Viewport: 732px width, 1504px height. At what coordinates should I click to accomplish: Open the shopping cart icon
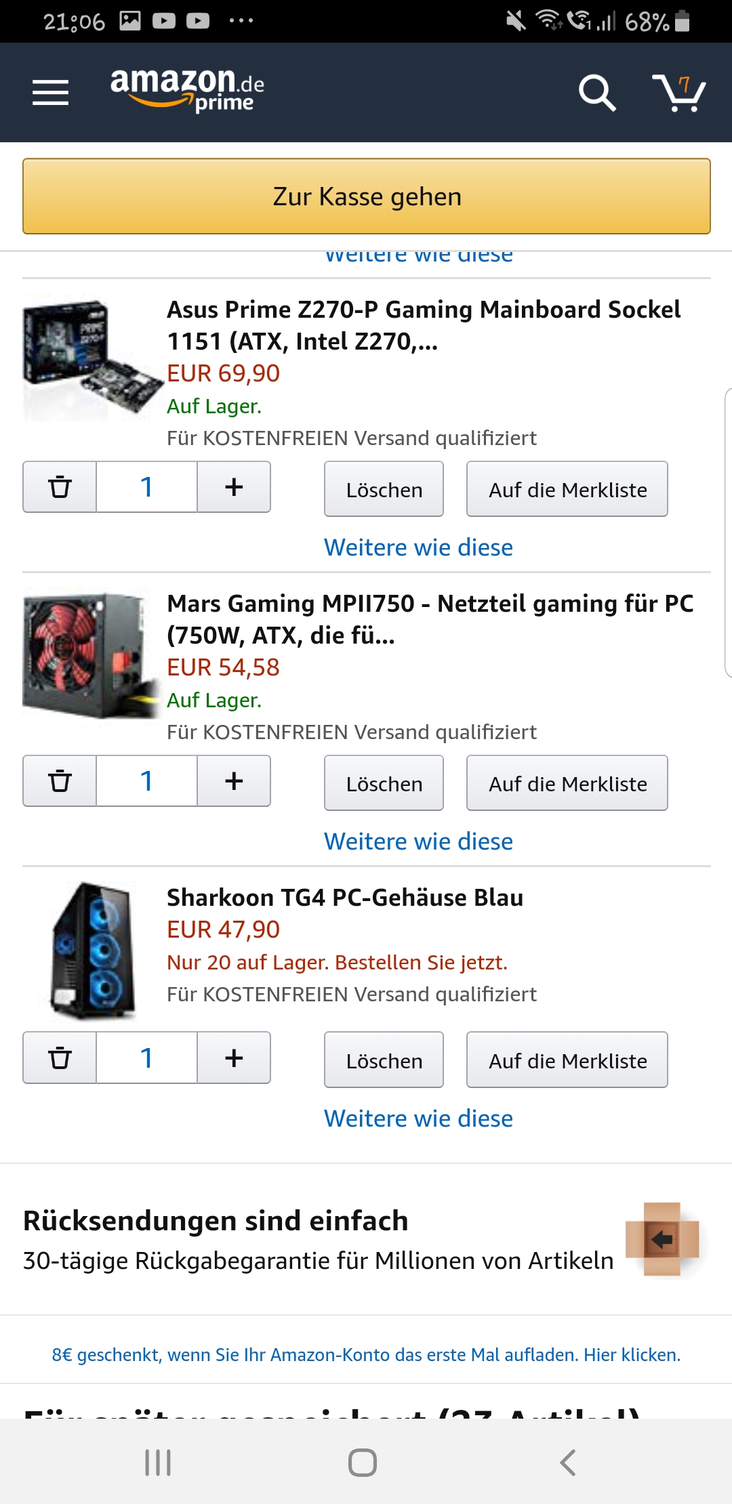click(x=678, y=93)
